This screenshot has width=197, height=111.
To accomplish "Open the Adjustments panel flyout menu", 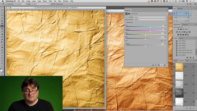I will click(196, 25).
